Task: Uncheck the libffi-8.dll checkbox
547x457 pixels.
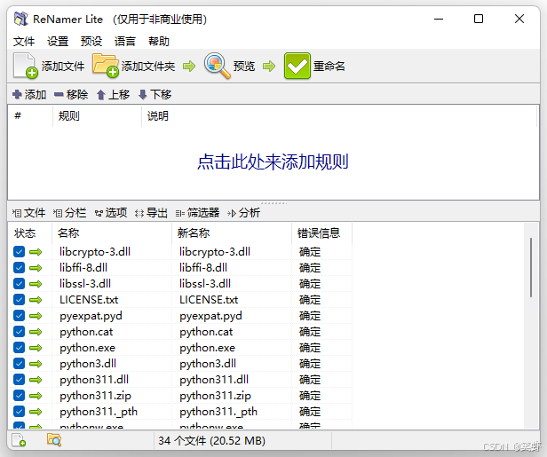Action: click(20, 268)
